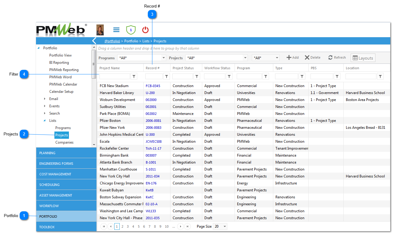Collapse the Portfolio tree node

click(38, 48)
